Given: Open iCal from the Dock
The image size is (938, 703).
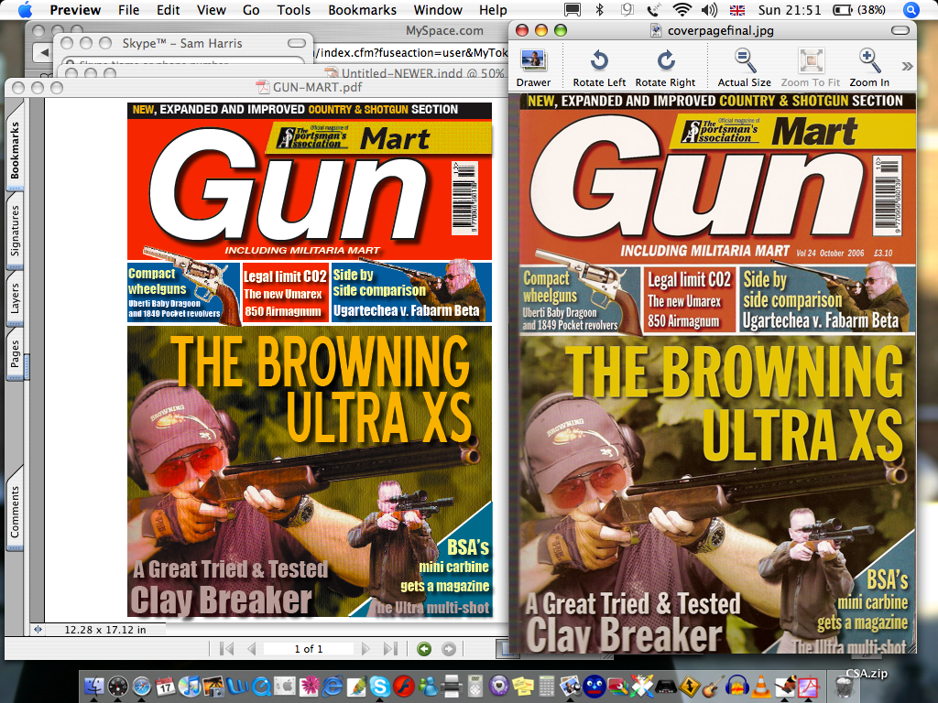Looking at the screenshot, I should [x=165, y=687].
